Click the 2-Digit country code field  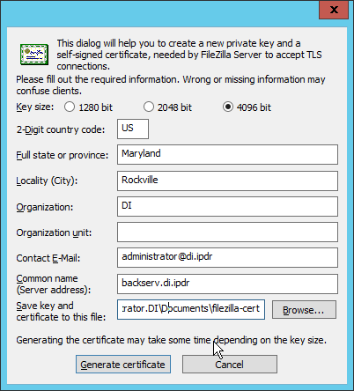point(133,129)
